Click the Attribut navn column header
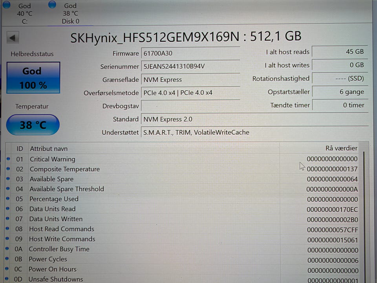 coord(154,149)
